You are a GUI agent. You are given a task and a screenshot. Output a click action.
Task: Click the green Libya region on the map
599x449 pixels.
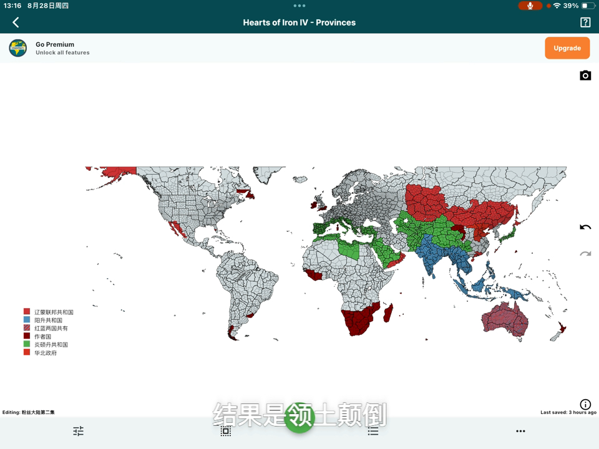coord(349,250)
